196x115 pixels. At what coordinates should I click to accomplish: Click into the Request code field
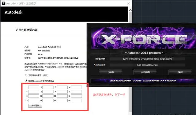pos(147,59)
